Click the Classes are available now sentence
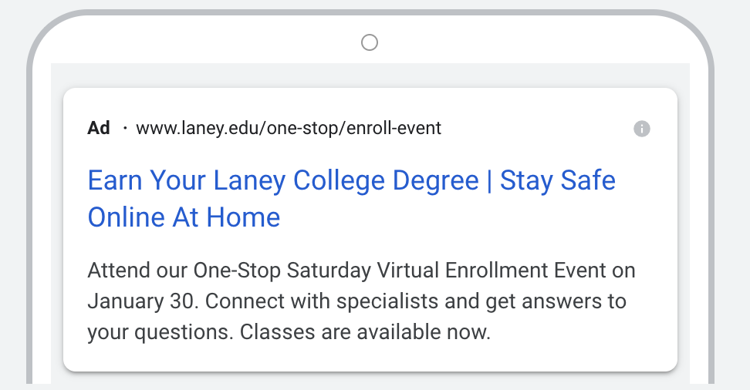 pos(366,332)
